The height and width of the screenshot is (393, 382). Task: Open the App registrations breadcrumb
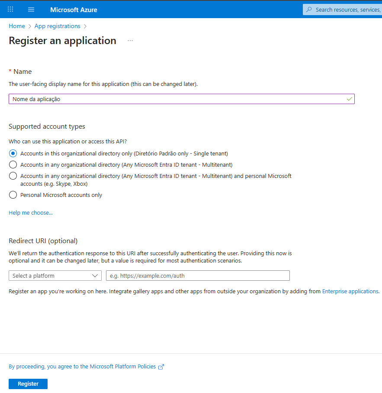pos(57,26)
